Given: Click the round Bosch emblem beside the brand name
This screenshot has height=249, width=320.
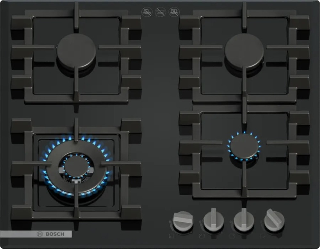Looking at the screenshot, I should [x=40, y=234].
